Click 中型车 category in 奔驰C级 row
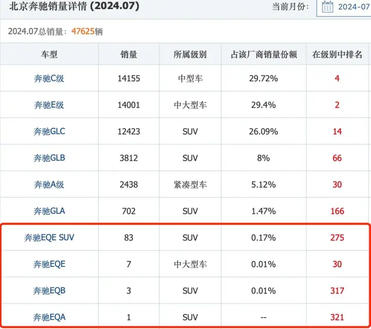This screenshot has width=371, height=329. tap(190, 78)
